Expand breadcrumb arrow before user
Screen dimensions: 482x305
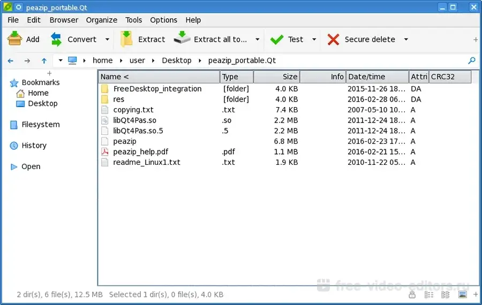121,60
